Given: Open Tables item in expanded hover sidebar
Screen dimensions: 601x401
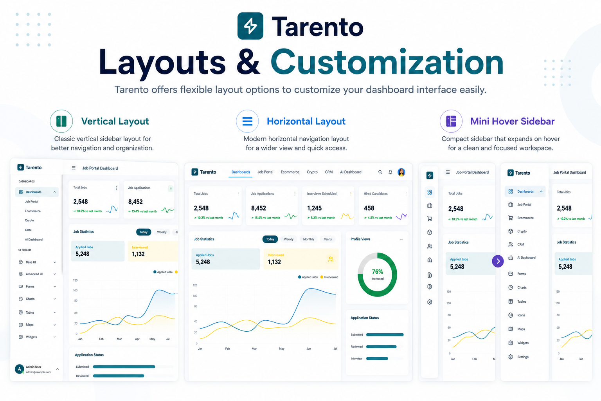Looking at the screenshot, I should click(517, 302).
